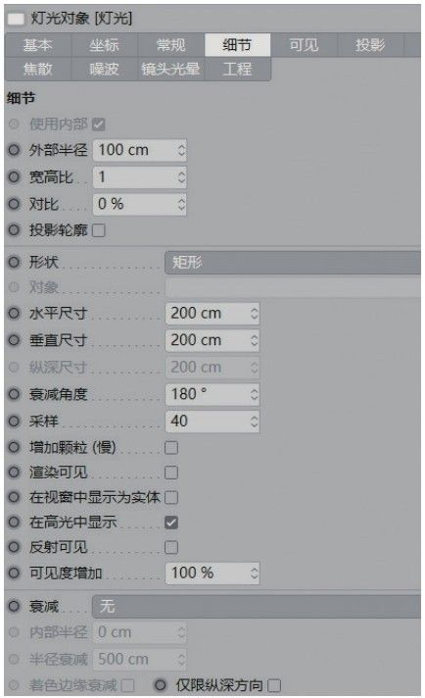Viewport: 425px width, 698px height.
Task: Click the keyframe dot beside 采样
Action: pyautogui.click(x=14, y=422)
